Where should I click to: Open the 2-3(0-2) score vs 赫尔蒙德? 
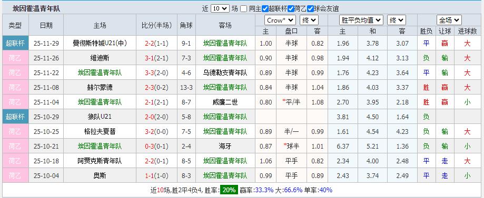[x=156, y=88]
